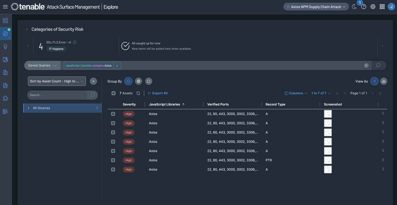Collapse the Categories of Security Risk section
Image resolution: width=397 pixels, height=205 pixels.
(x=27, y=29)
